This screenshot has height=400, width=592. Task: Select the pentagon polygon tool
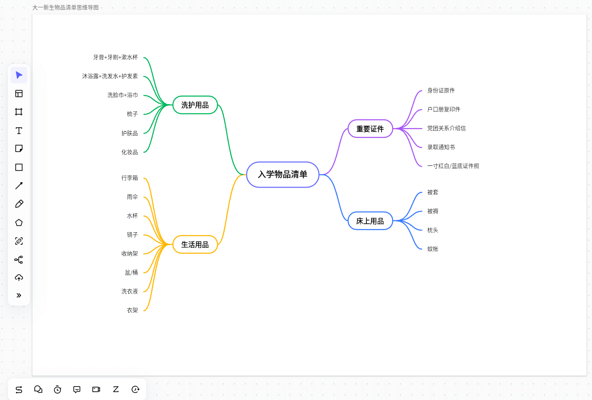pyautogui.click(x=19, y=223)
